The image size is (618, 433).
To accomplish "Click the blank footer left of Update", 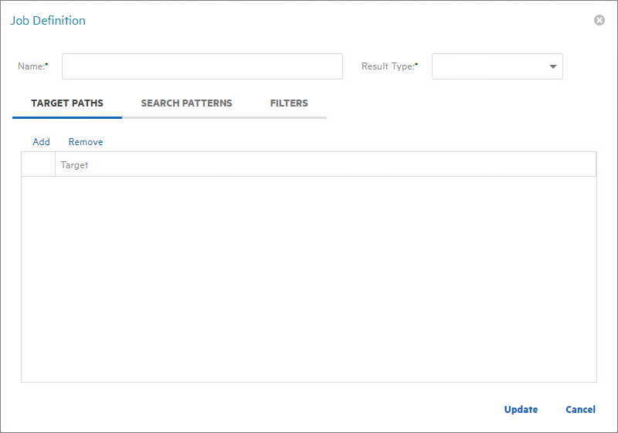I will (x=255, y=410).
